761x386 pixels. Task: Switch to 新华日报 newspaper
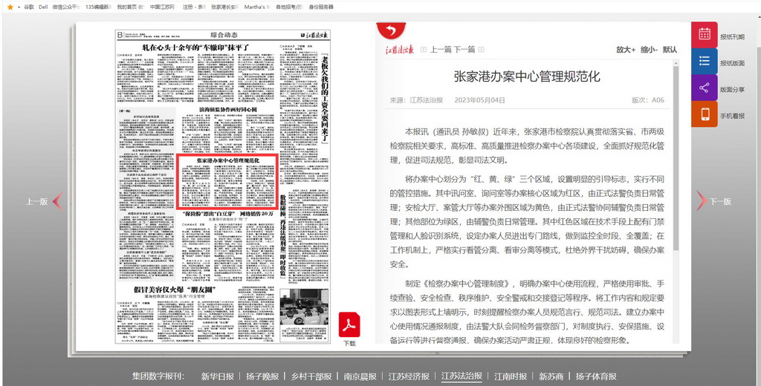[x=217, y=376]
